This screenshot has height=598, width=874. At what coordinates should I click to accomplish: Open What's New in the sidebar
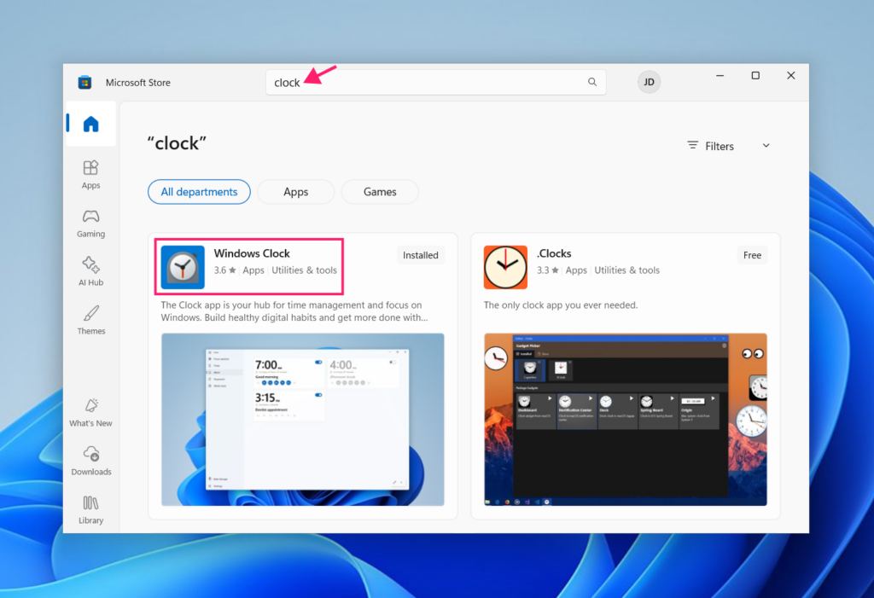coord(90,413)
